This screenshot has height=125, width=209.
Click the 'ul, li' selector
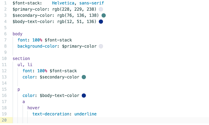click(x=25, y=65)
